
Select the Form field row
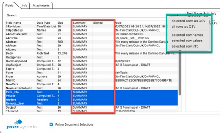(92, 73)
